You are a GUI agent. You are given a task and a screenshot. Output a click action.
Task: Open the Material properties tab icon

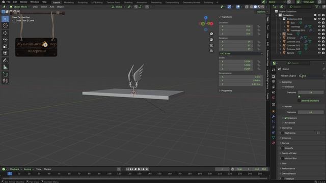(274, 143)
